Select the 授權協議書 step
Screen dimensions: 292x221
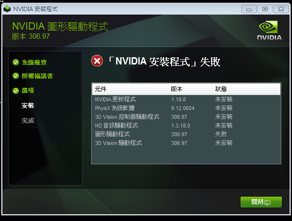click(37, 76)
